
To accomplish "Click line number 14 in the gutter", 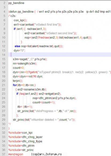I will 4,55.
